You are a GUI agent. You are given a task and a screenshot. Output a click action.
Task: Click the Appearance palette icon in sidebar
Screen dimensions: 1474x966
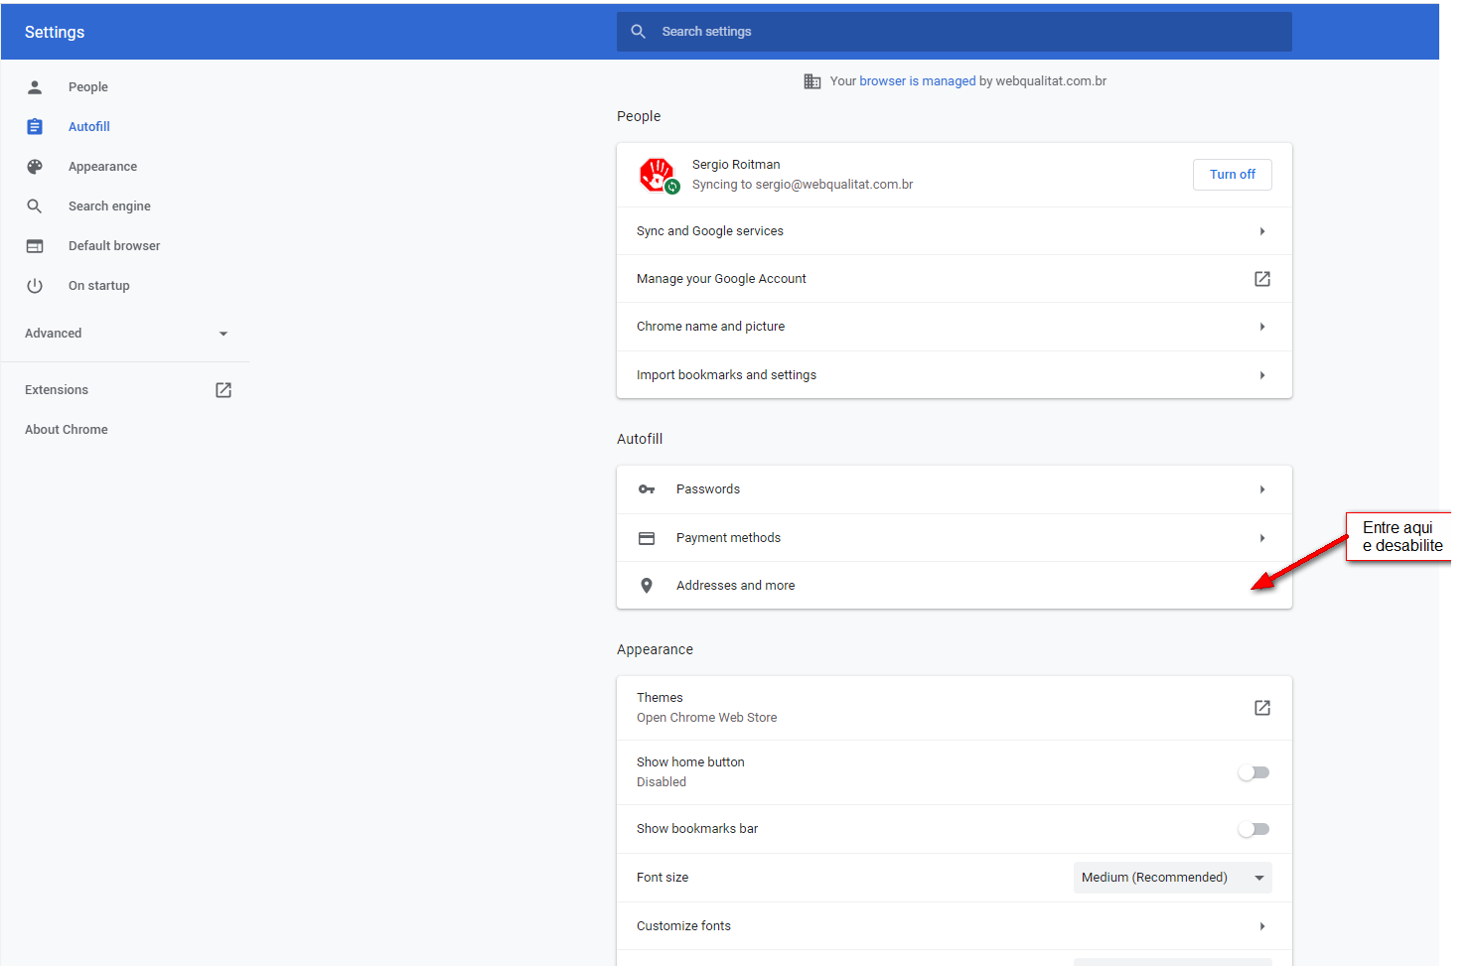click(35, 167)
